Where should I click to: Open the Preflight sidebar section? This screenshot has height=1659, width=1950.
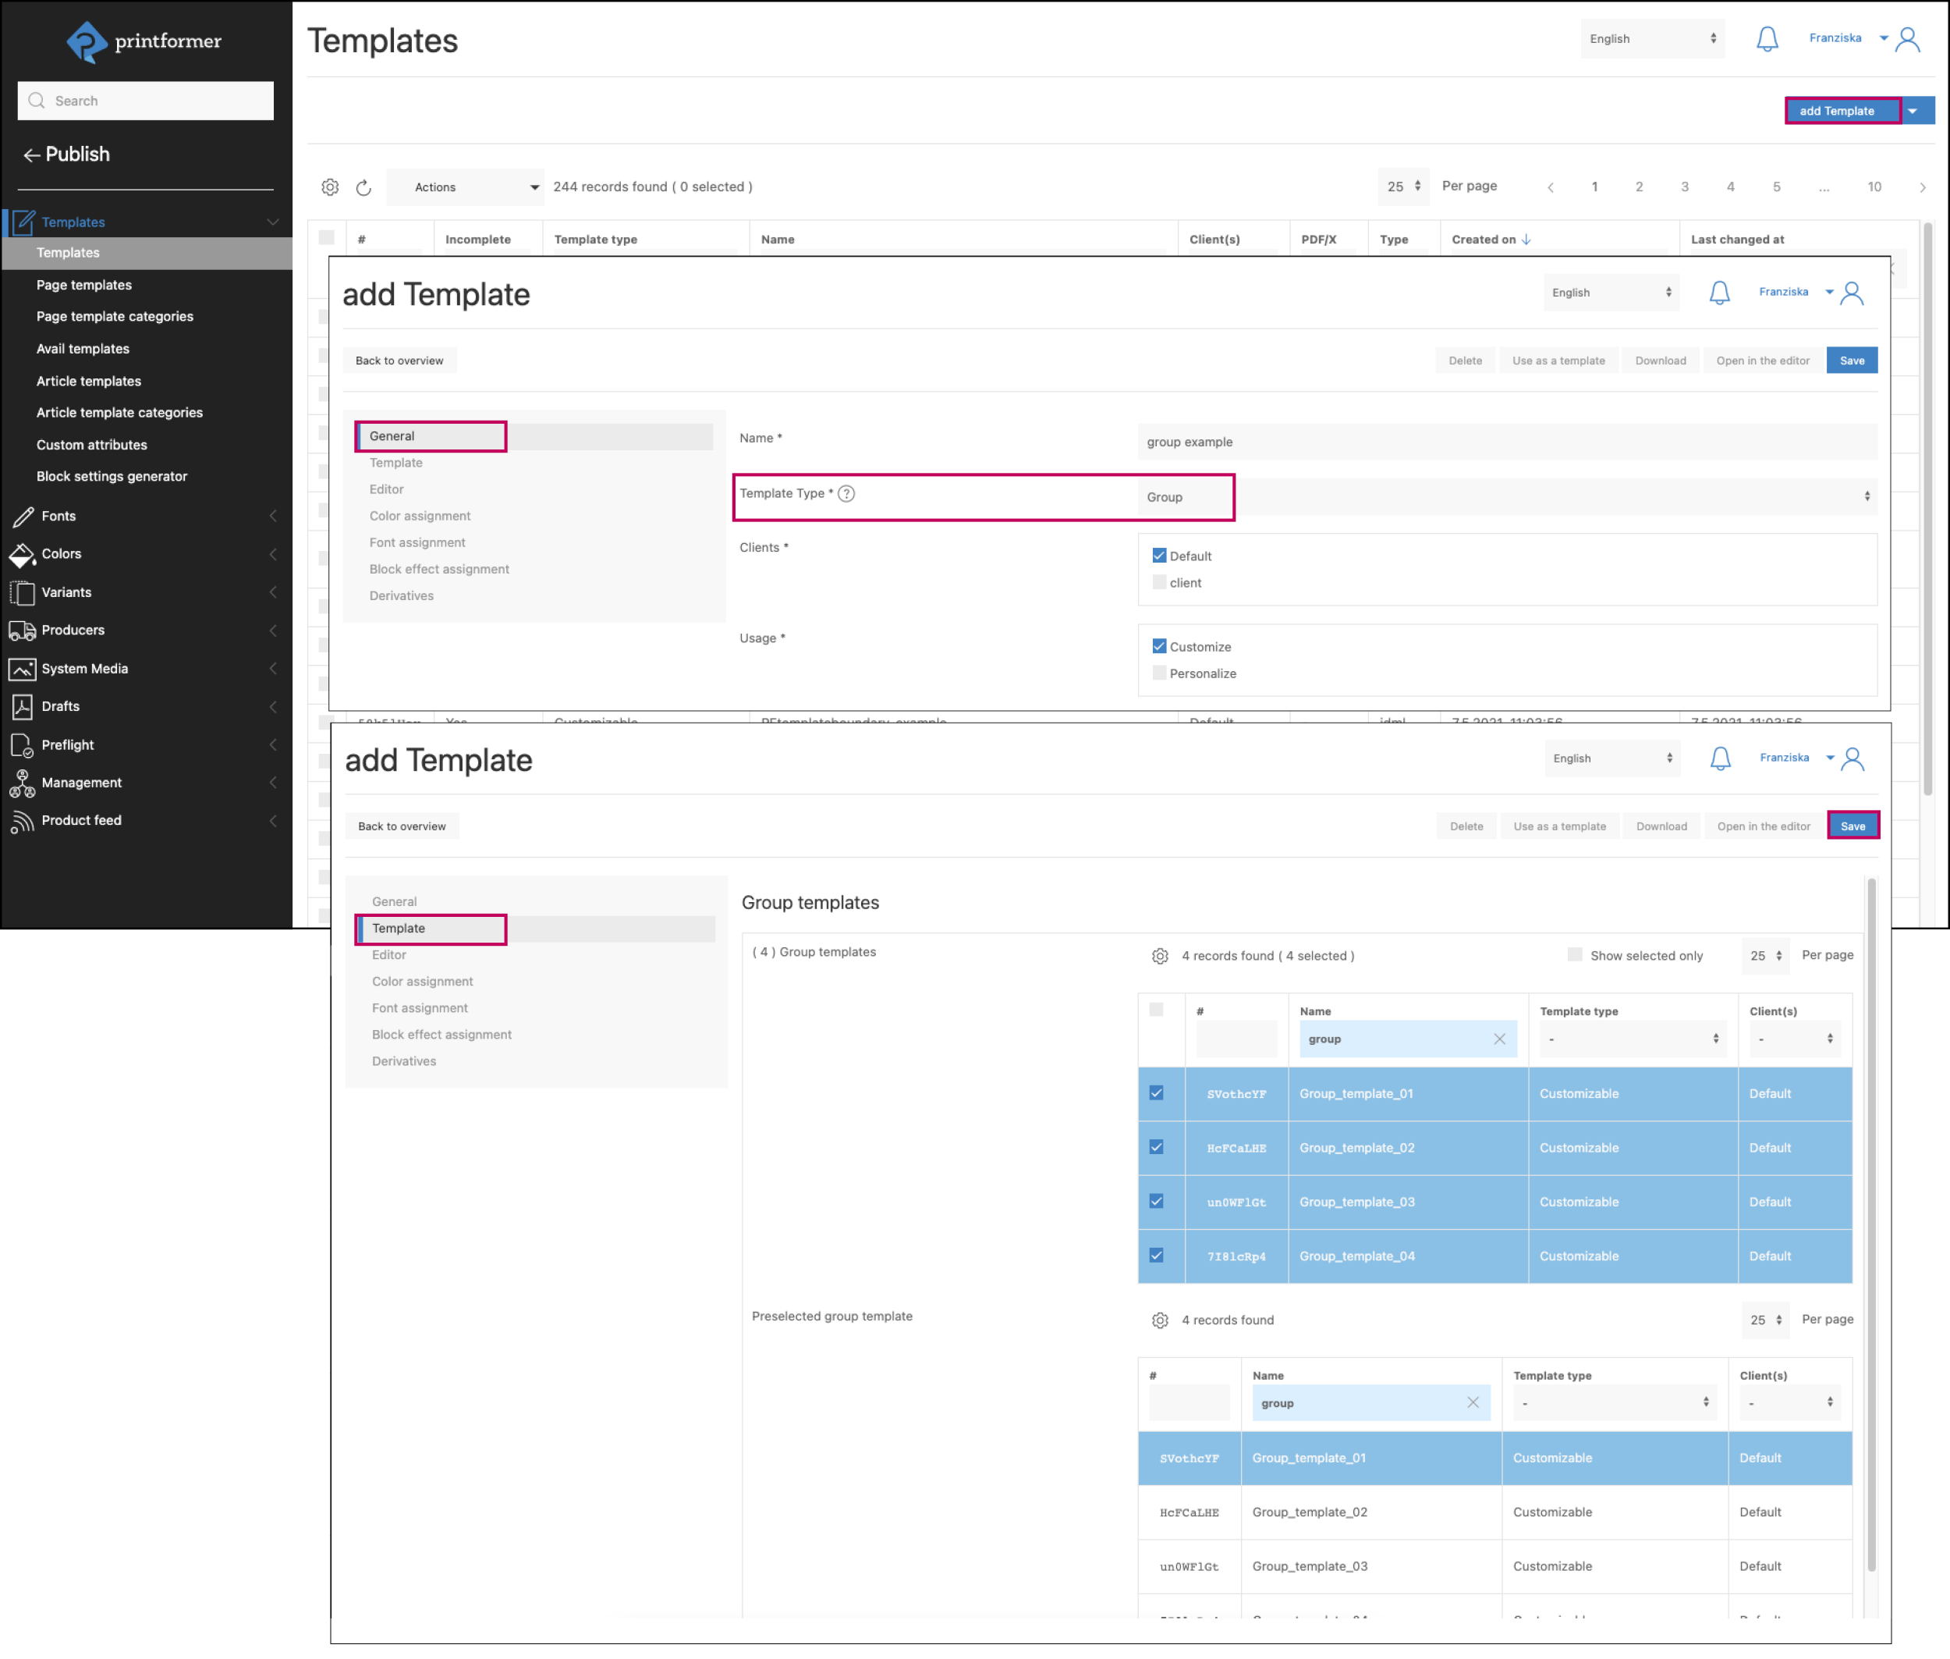[68, 745]
